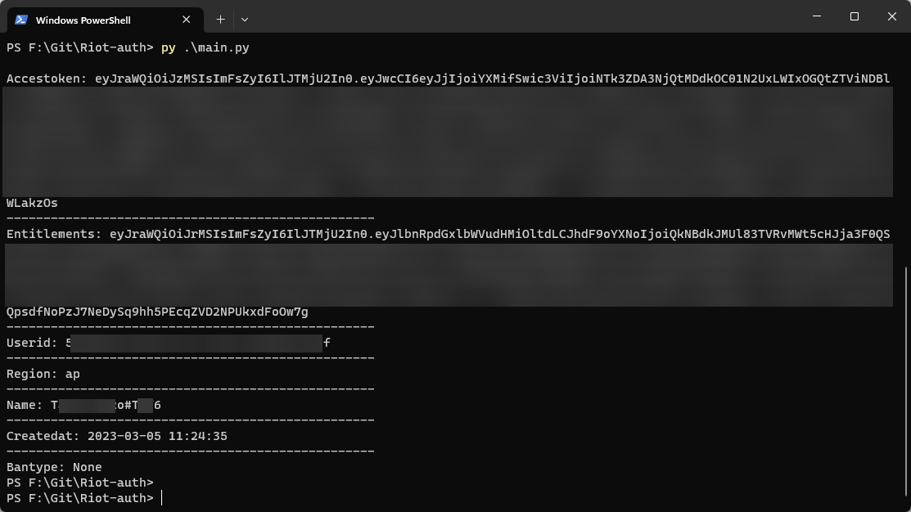The width and height of the screenshot is (911, 512).
Task: Select the Windows PowerShell tab title
Action: (x=83, y=20)
